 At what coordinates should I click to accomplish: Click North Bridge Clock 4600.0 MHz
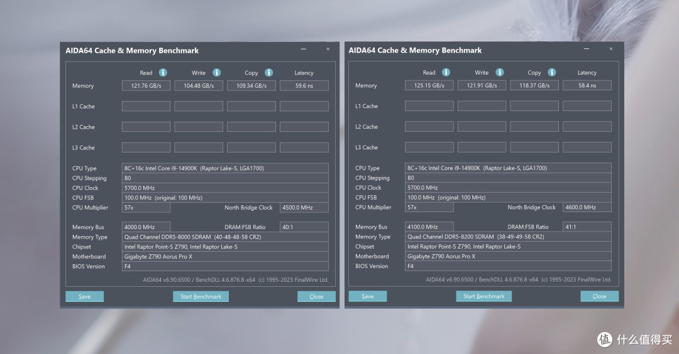pos(587,207)
